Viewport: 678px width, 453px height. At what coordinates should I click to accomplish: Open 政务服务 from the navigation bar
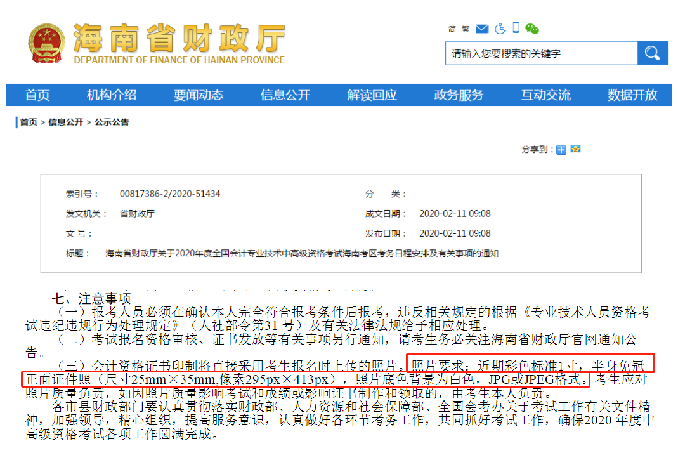(x=459, y=95)
